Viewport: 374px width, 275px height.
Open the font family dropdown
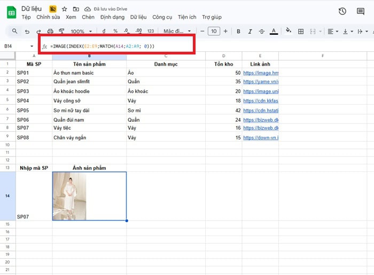pyautogui.click(x=177, y=32)
